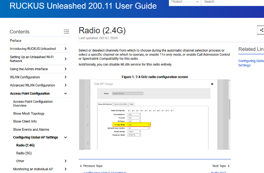The height and width of the screenshot is (173, 264).
Task: Open the Related Links Configuring Global AP Settings link
Action: tap(251, 63)
